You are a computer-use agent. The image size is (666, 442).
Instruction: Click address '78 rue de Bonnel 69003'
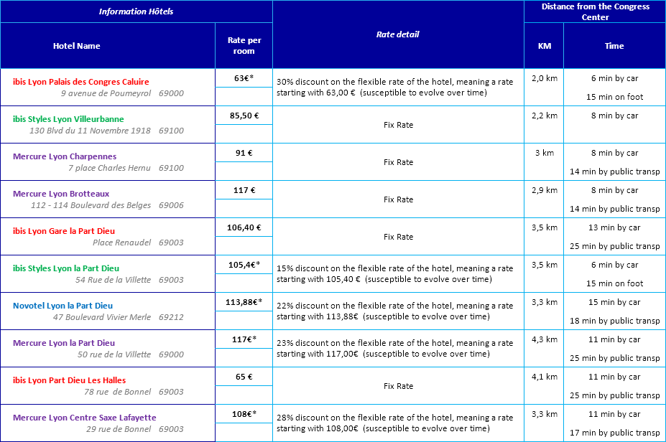coord(134,392)
